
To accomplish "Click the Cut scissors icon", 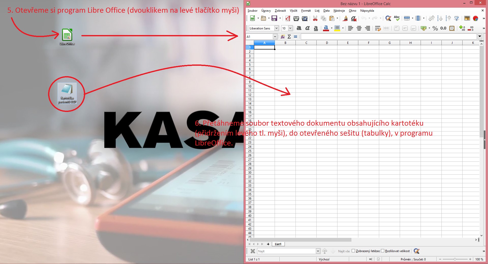I will tap(315, 18).
